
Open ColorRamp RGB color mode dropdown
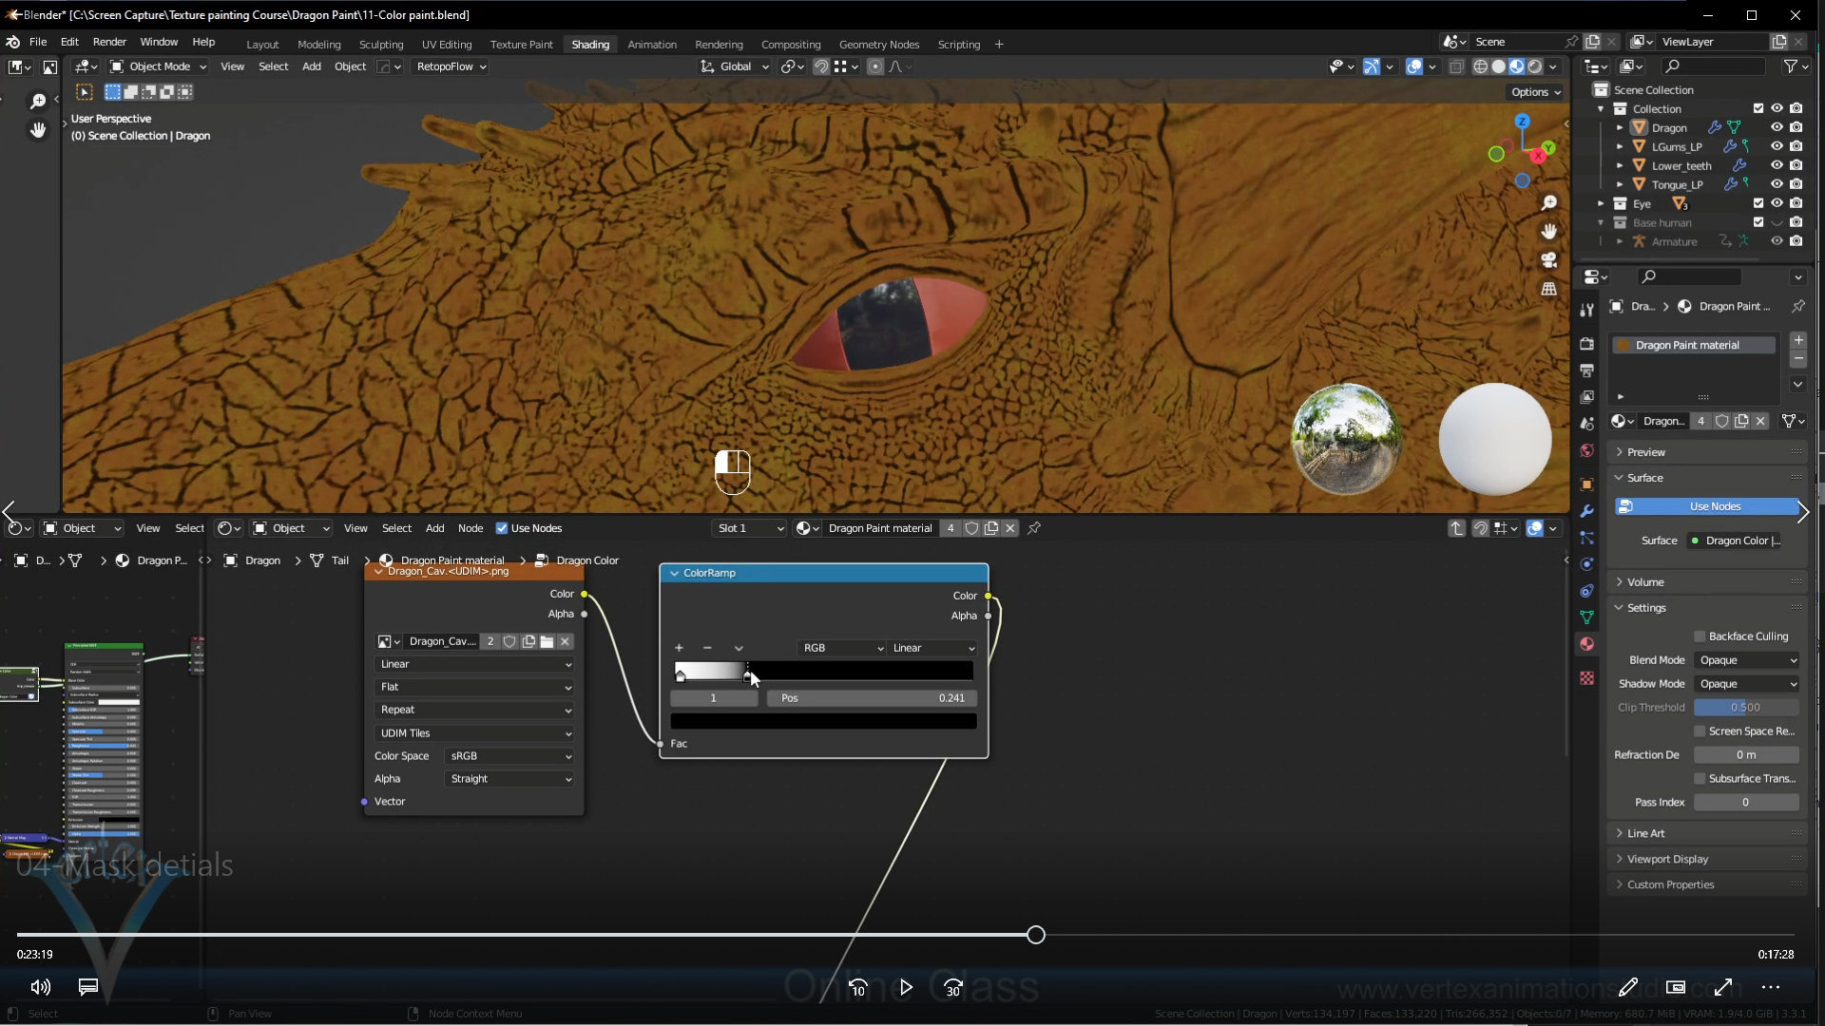click(841, 648)
